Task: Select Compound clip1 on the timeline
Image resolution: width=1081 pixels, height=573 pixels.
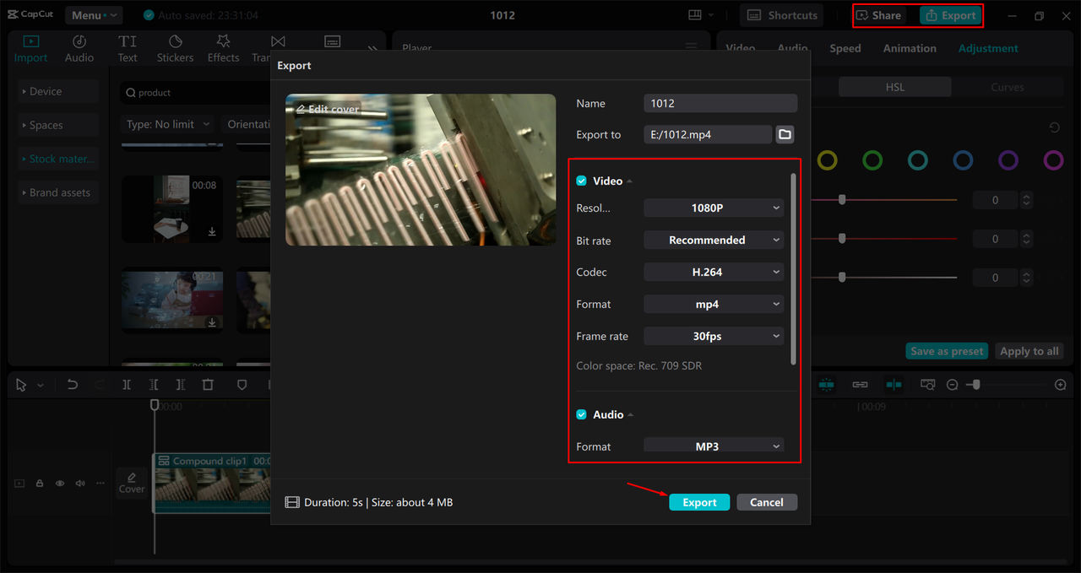Action: pos(213,483)
